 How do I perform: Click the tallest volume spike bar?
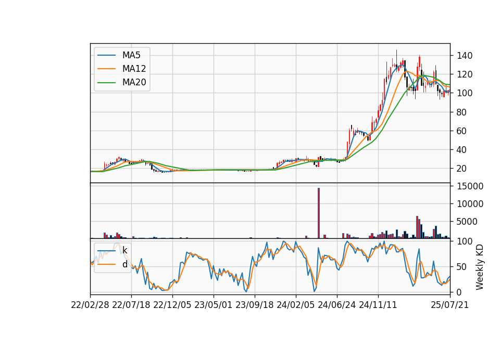point(319,213)
